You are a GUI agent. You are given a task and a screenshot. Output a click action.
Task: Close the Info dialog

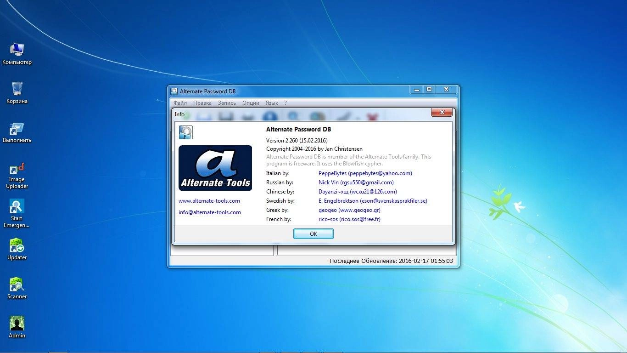tap(442, 112)
